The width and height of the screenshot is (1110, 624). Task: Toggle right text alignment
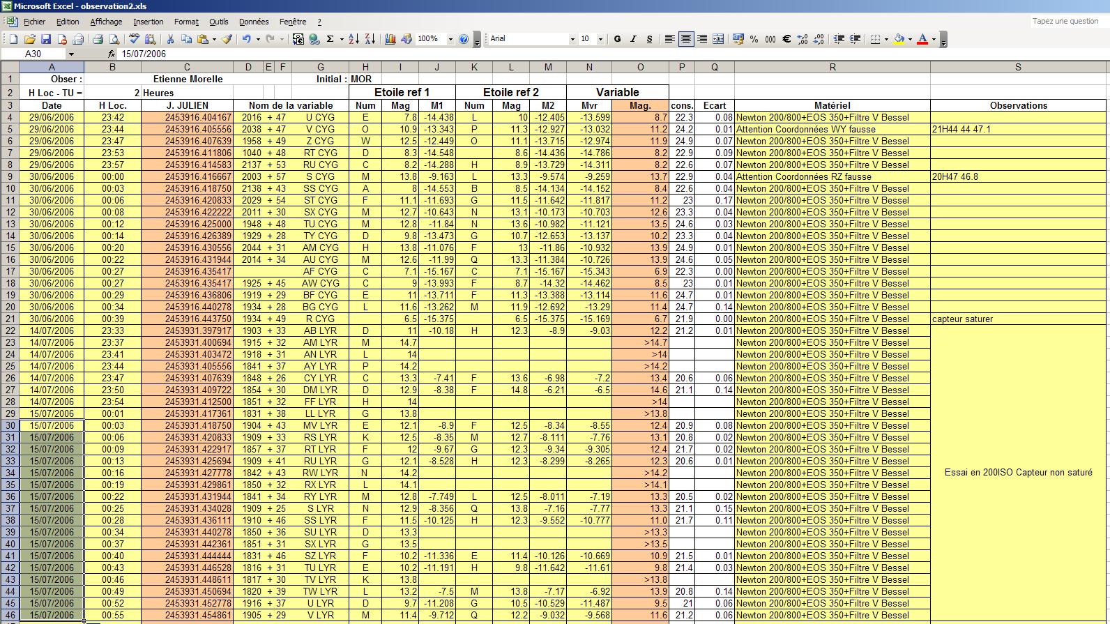coord(702,39)
